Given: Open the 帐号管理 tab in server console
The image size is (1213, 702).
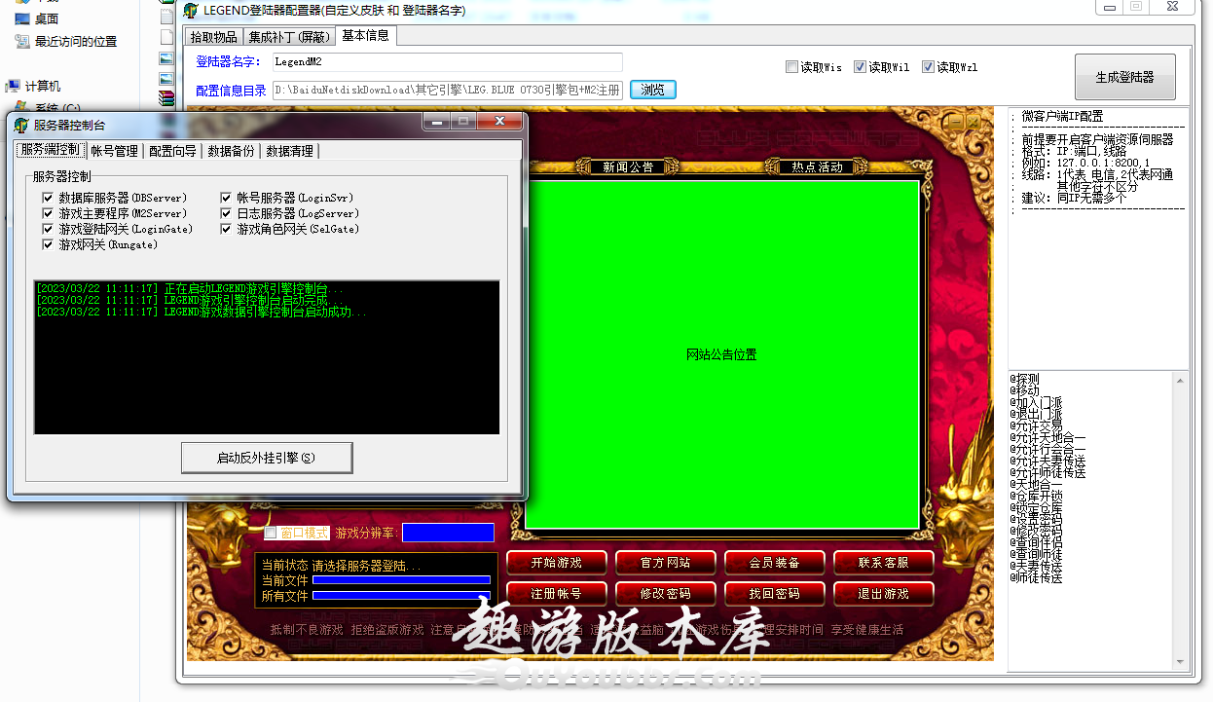Looking at the screenshot, I should pos(114,151).
